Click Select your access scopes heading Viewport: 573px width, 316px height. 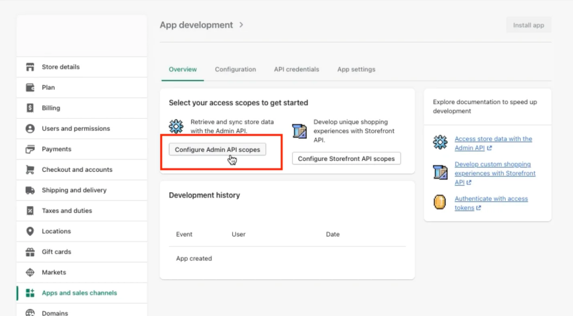click(x=238, y=103)
